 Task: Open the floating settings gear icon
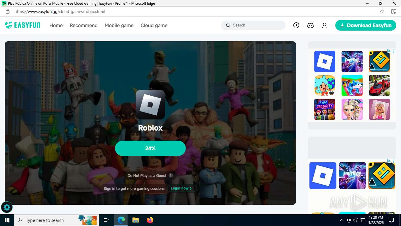tap(7, 207)
